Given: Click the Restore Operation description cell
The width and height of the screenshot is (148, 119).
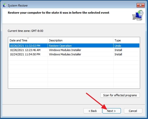Looking at the screenshot, I should (60, 46).
